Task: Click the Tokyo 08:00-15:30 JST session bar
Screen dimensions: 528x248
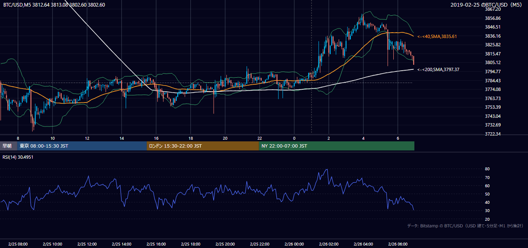Action: point(82,146)
